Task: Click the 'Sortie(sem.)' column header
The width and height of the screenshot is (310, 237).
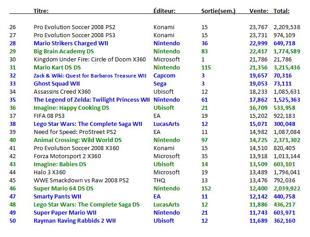Action: [218, 11]
